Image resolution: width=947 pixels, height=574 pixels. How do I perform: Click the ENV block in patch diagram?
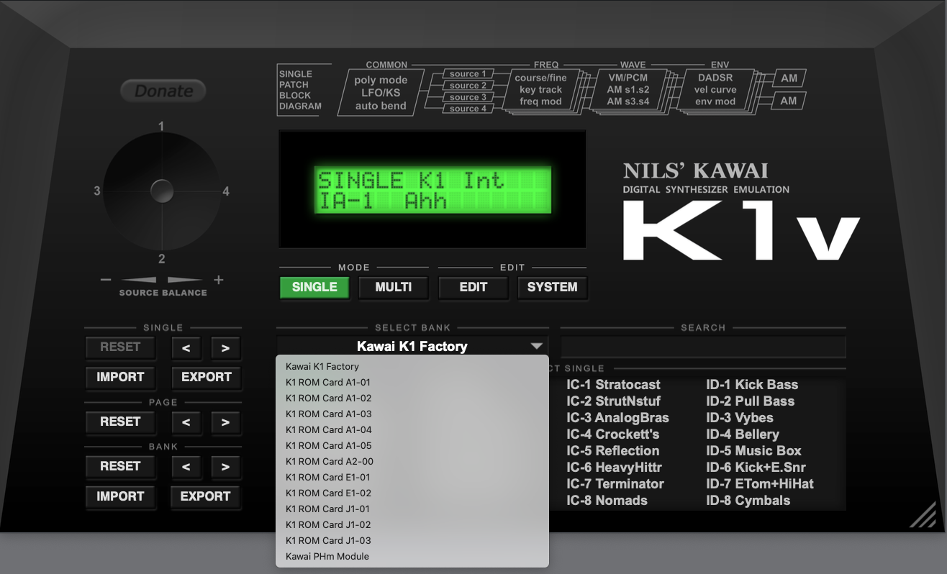pos(715,91)
